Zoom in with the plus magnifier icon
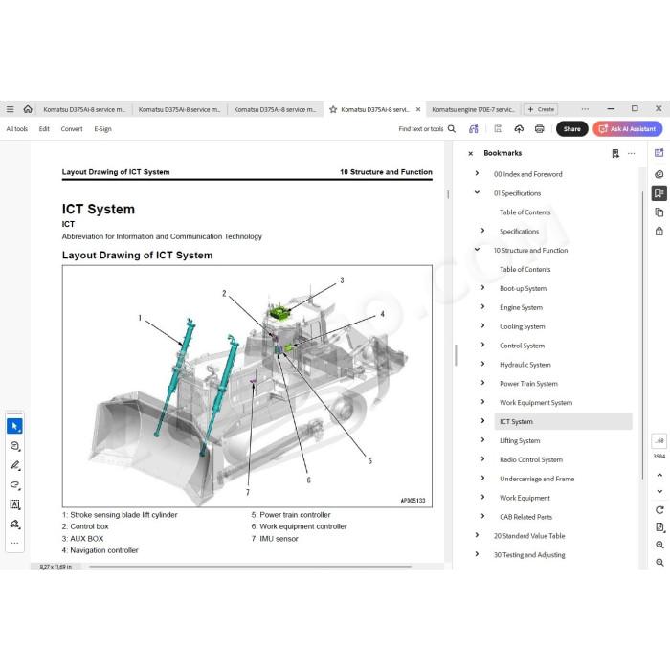 coord(659,545)
